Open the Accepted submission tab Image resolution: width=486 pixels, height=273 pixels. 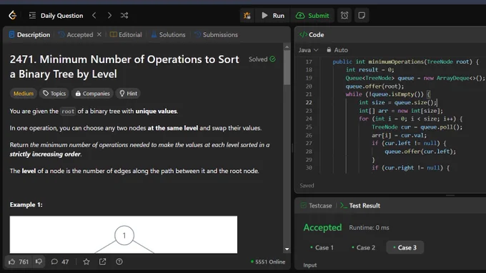[x=76, y=35]
